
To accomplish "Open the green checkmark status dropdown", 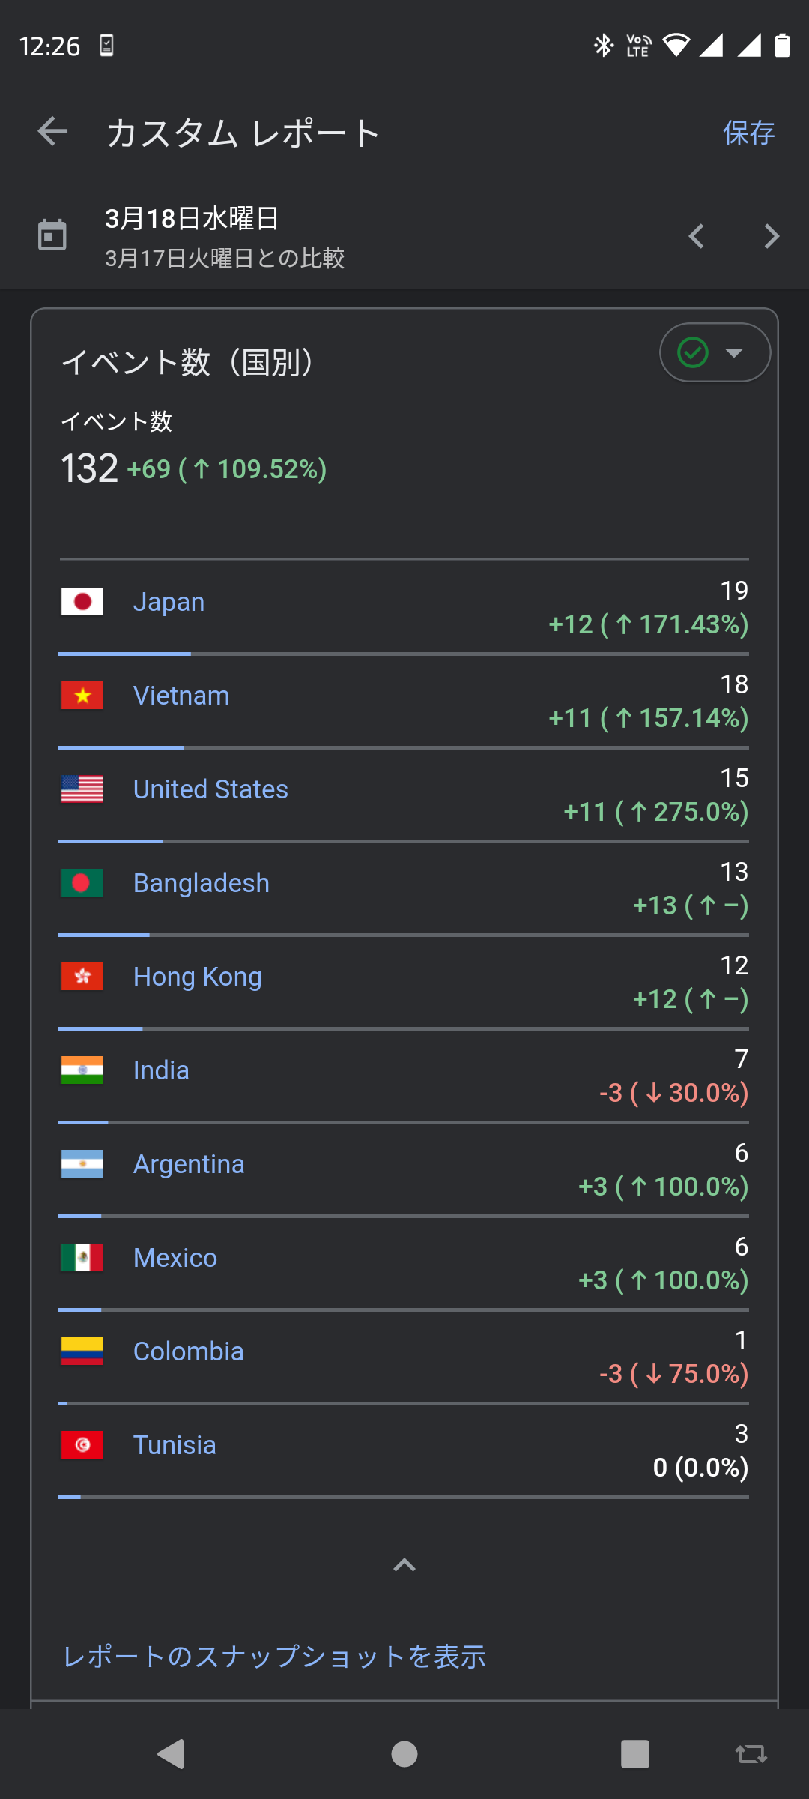I will point(715,352).
